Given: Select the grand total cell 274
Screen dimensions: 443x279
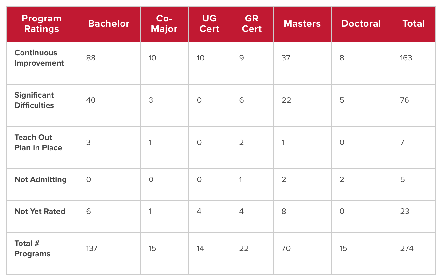Looking at the screenshot, I should (x=407, y=248).
